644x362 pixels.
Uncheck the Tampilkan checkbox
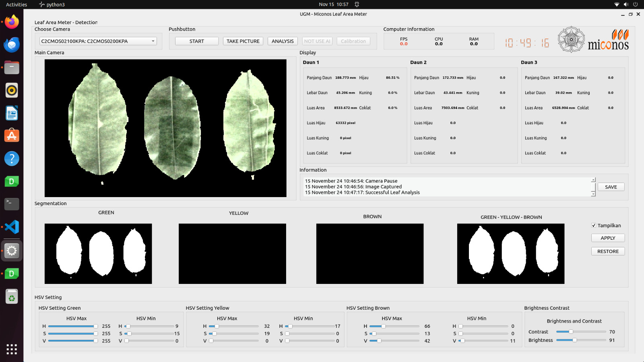point(594,226)
